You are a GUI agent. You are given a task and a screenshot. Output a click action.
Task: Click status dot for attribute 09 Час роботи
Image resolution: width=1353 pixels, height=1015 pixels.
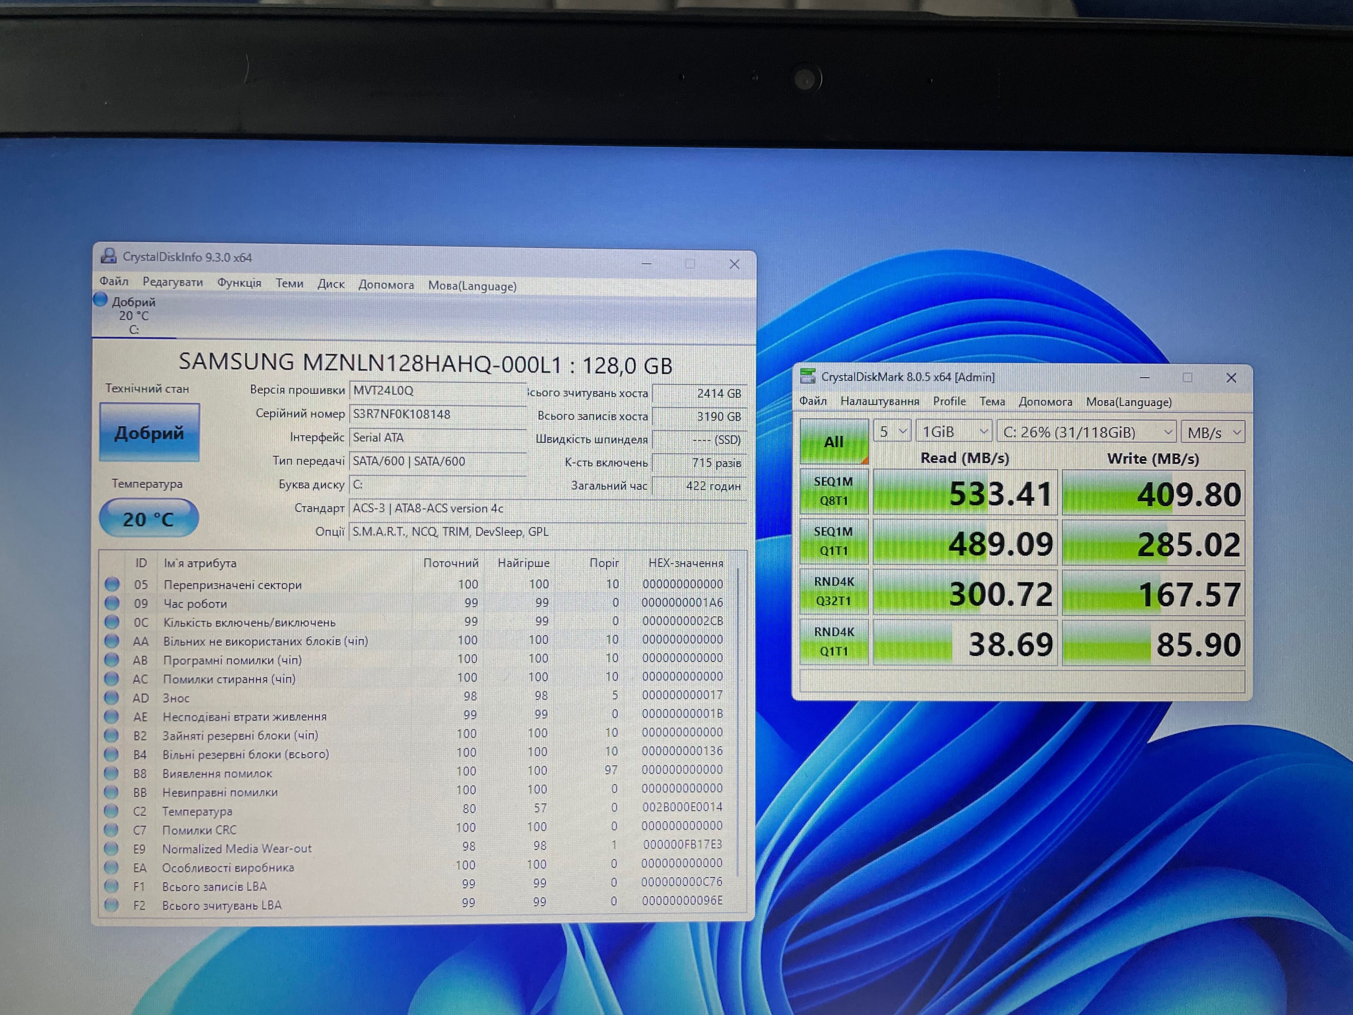tap(112, 603)
